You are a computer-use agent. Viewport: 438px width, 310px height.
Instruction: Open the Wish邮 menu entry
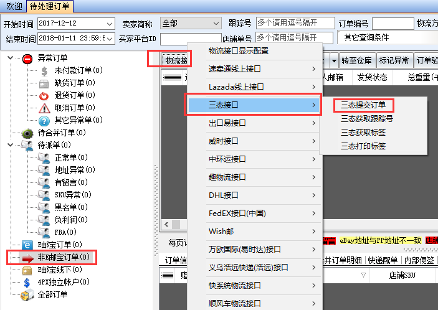pyautogui.click(x=254, y=232)
